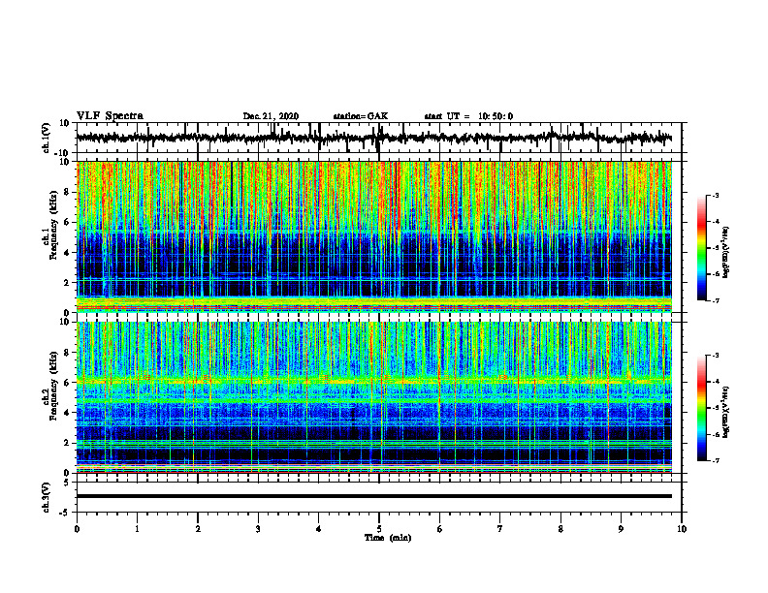The image size is (768, 593).
Task: Click the ch.2 spectrogram color bar
Action: coord(701,408)
